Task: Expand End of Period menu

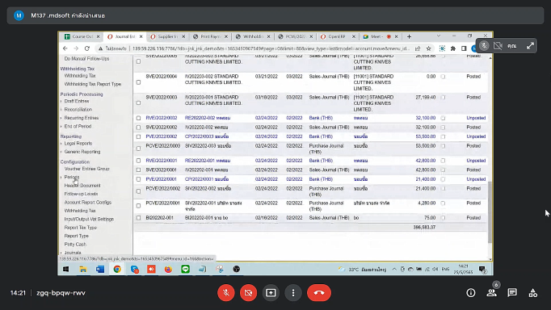Action: (78, 127)
